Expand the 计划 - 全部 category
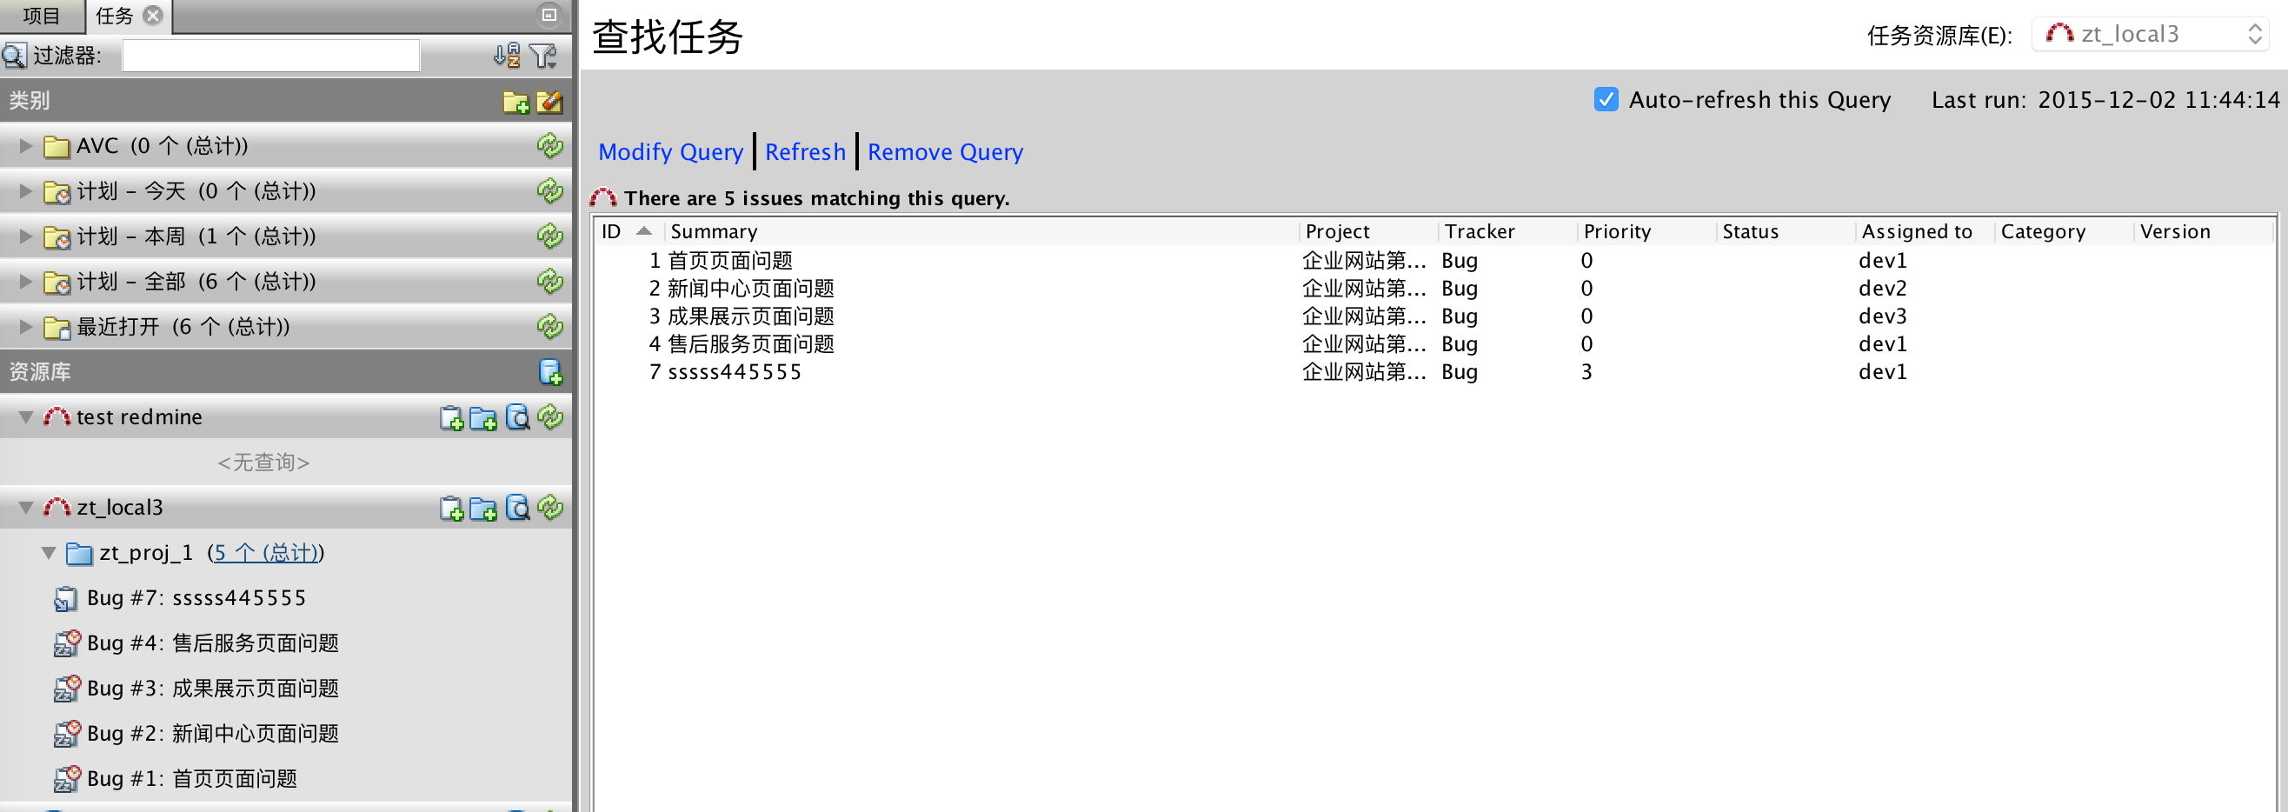 coord(26,282)
